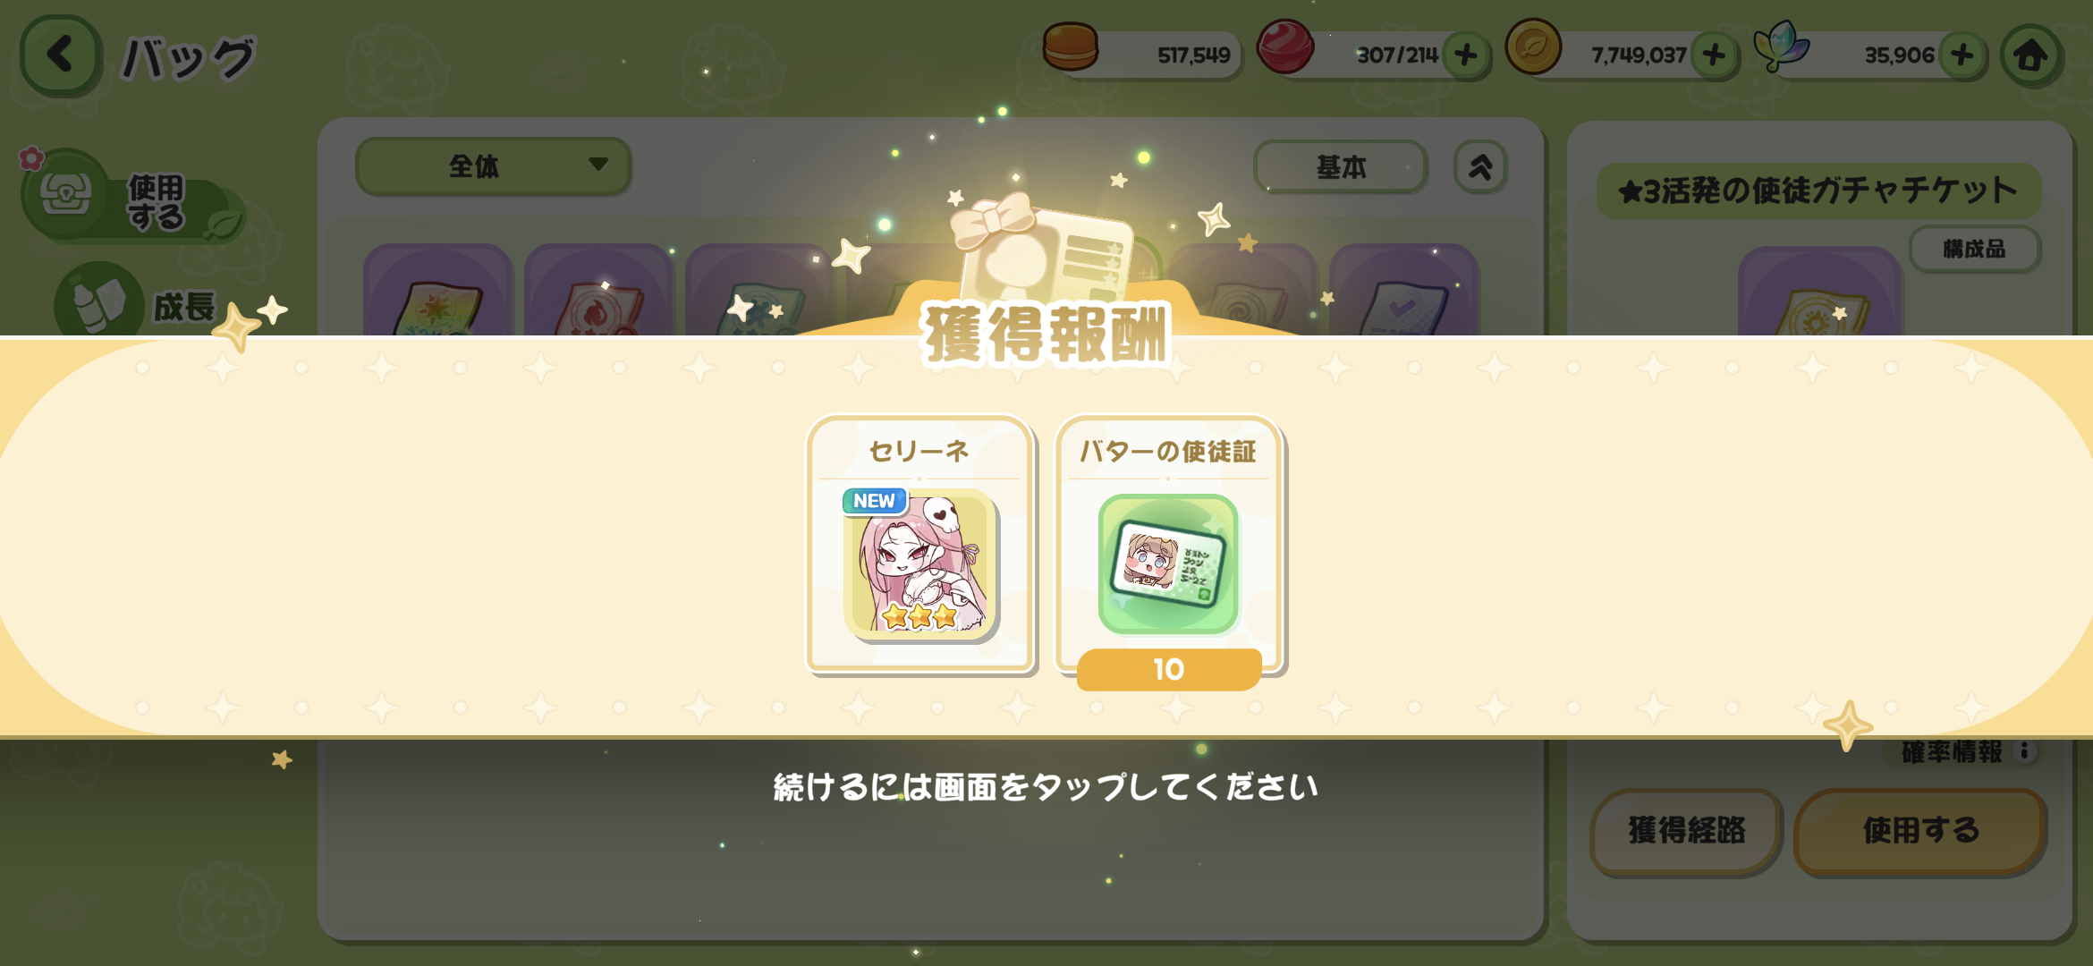Open the 構成品 contents button
The width and height of the screenshot is (2093, 966).
pos(1974,249)
